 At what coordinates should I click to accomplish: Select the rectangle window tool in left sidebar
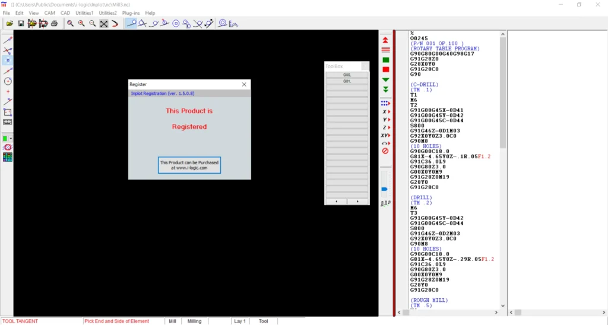(x=7, y=112)
